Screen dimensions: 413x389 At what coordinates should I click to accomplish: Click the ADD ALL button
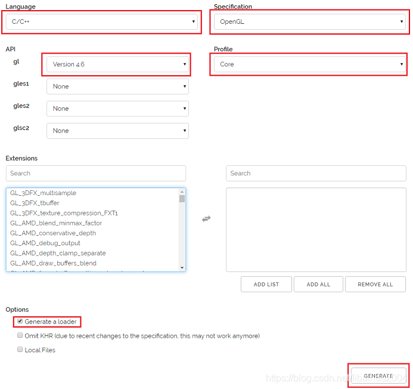point(318,285)
